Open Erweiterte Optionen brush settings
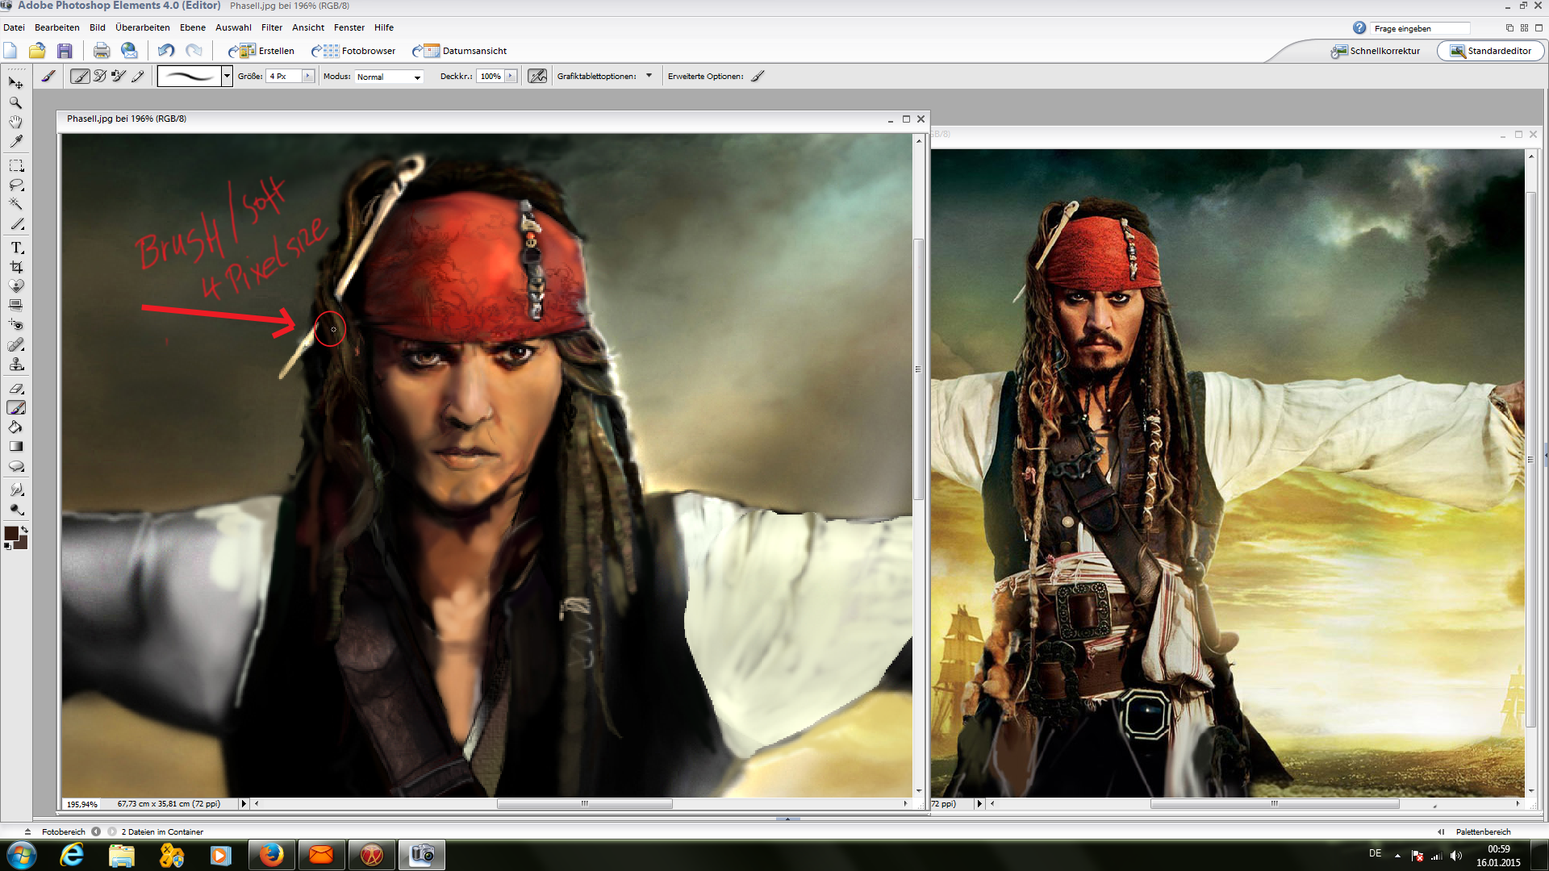 pos(758,76)
